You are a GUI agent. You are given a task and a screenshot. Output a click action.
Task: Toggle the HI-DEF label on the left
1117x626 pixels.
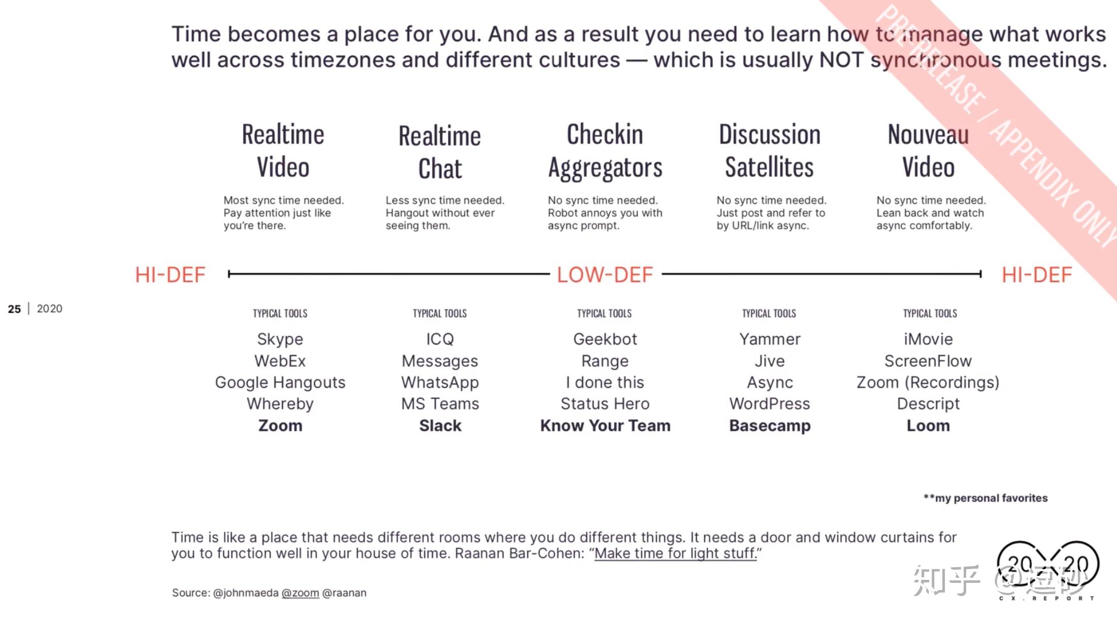(x=169, y=274)
